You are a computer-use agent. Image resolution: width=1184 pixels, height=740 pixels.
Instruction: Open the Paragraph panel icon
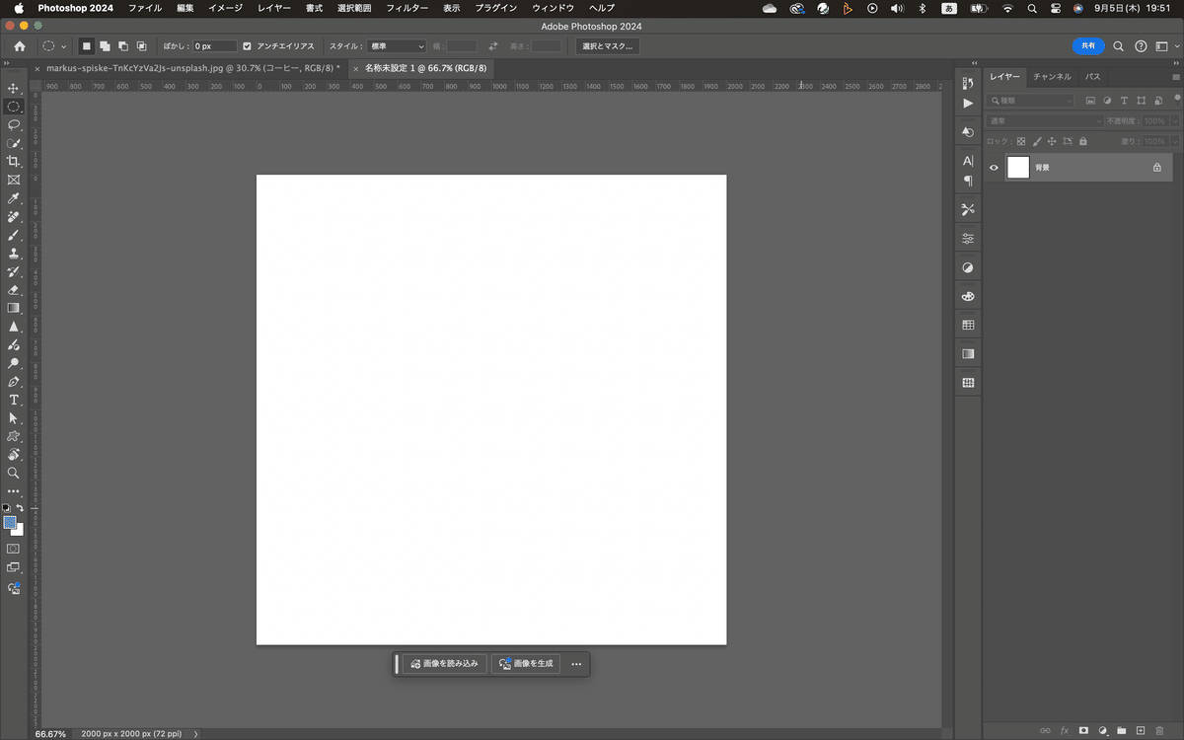968,181
